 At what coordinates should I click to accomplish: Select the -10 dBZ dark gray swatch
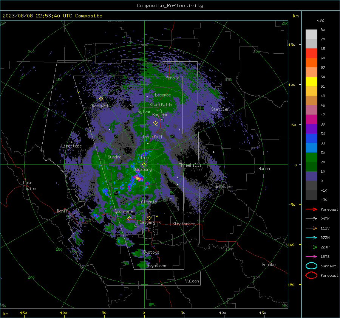click(311, 195)
